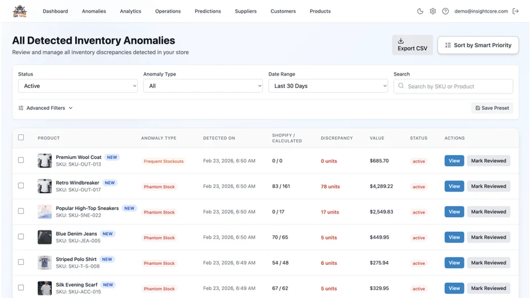Open the Operations nav item
This screenshot has width=531, height=298.
168,11
